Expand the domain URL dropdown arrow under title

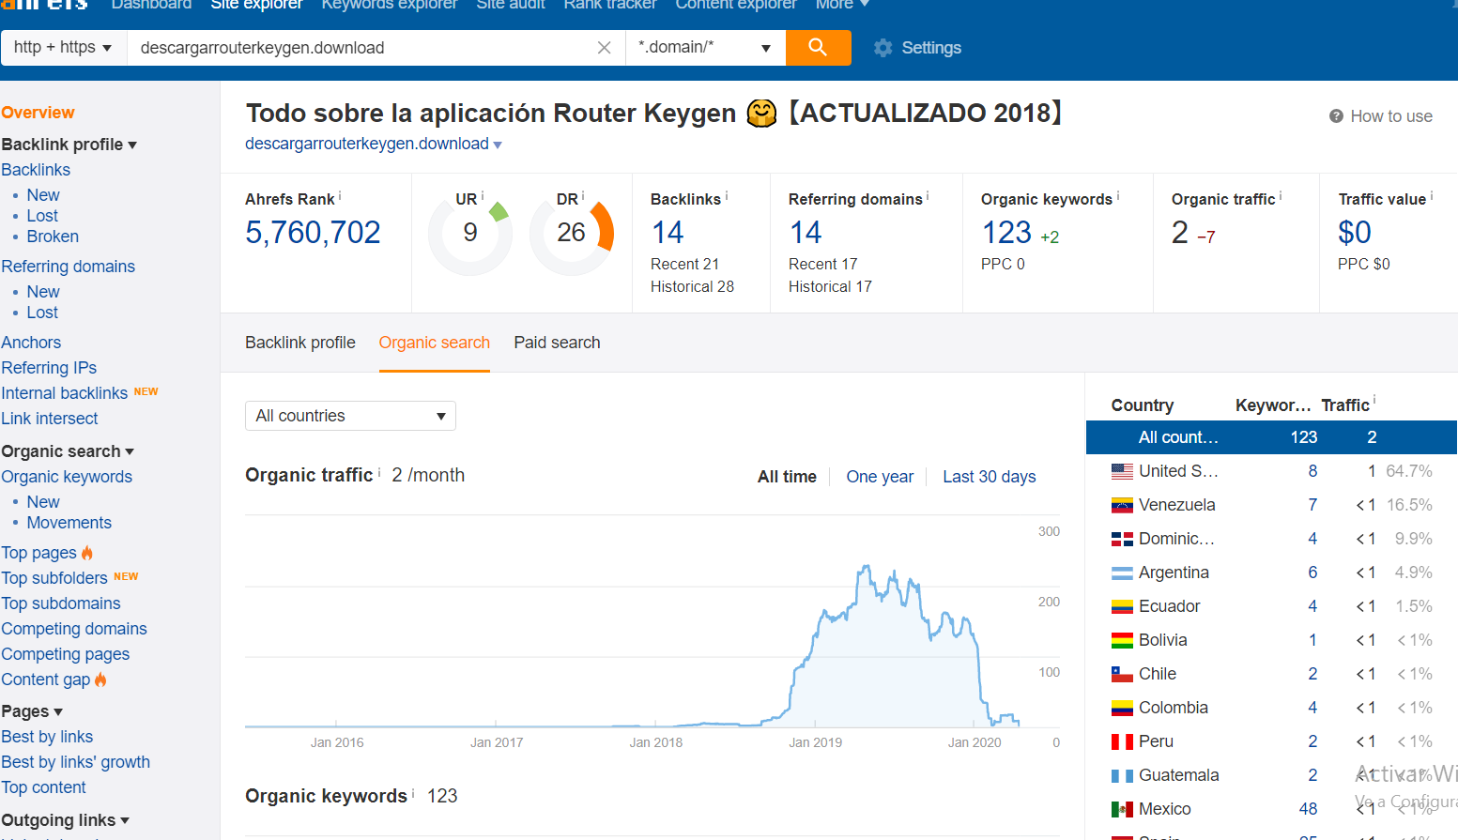[498, 145]
